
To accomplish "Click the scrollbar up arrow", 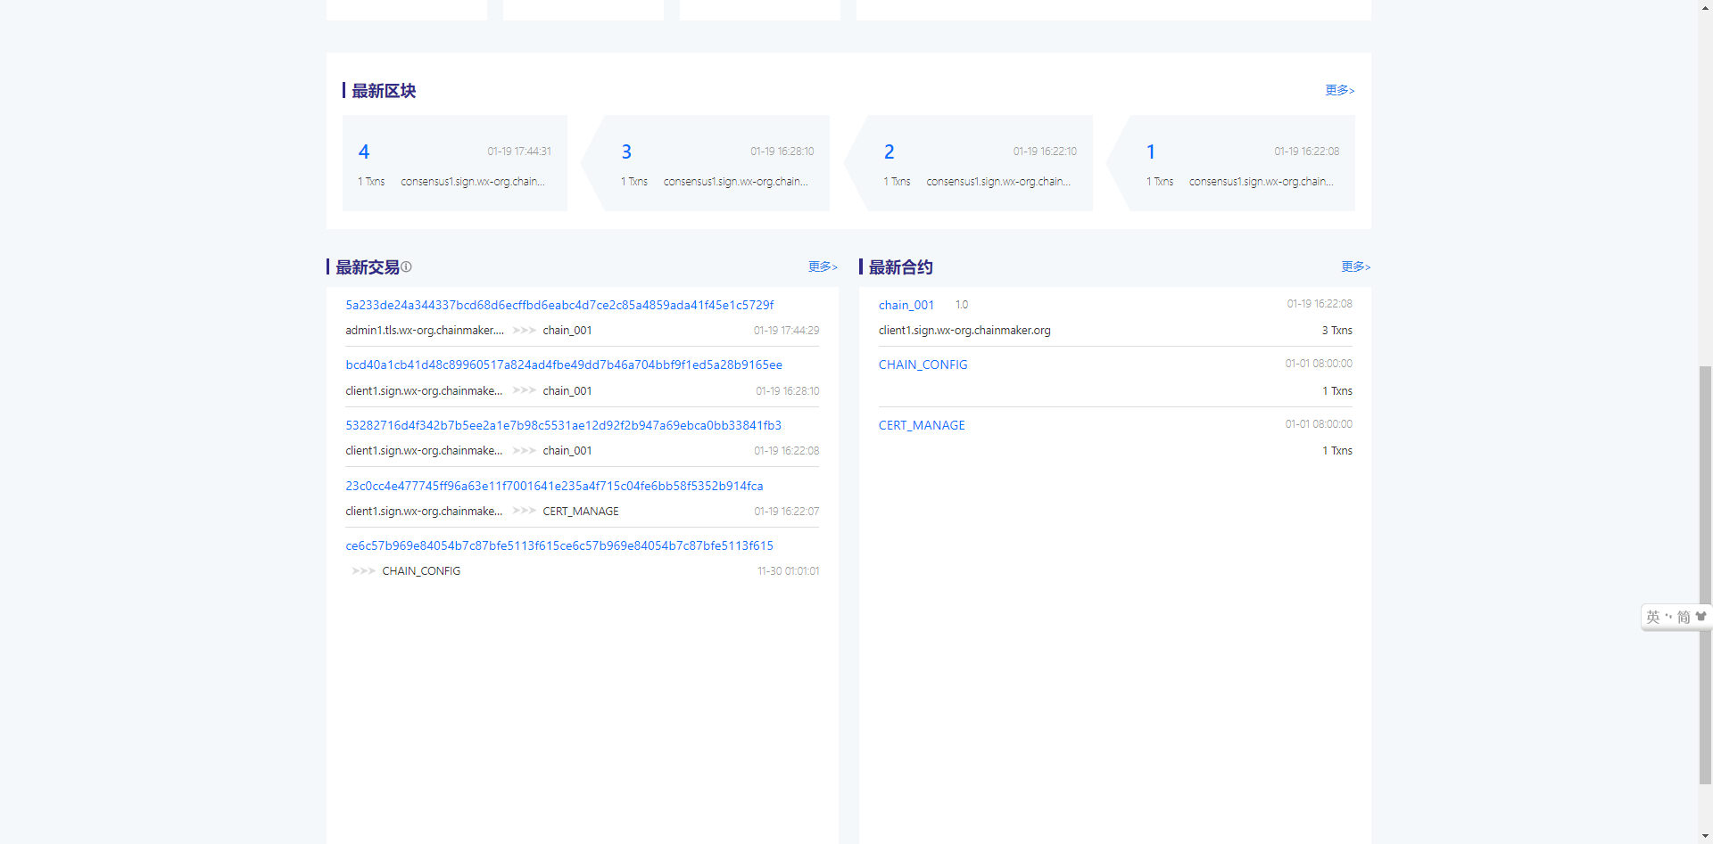I will click(x=1705, y=7).
